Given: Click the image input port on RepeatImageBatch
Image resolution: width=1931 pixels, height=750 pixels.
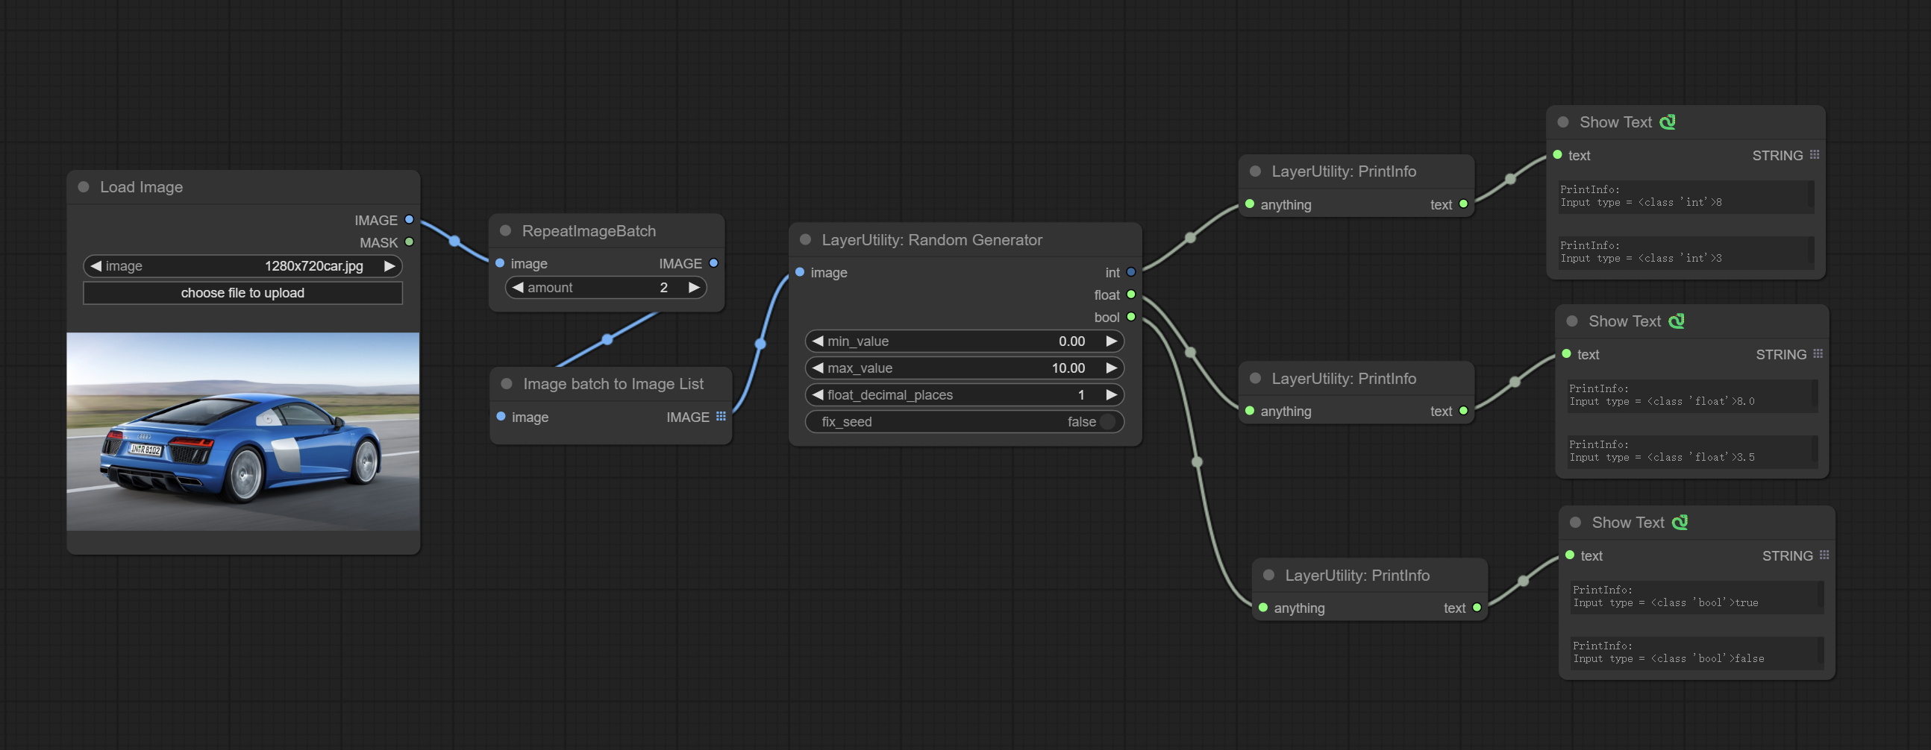Looking at the screenshot, I should (500, 263).
